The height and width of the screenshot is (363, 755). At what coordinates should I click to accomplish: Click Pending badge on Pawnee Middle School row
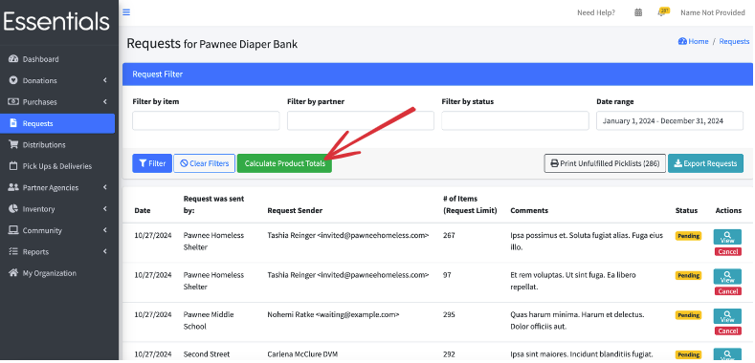click(688, 315)
